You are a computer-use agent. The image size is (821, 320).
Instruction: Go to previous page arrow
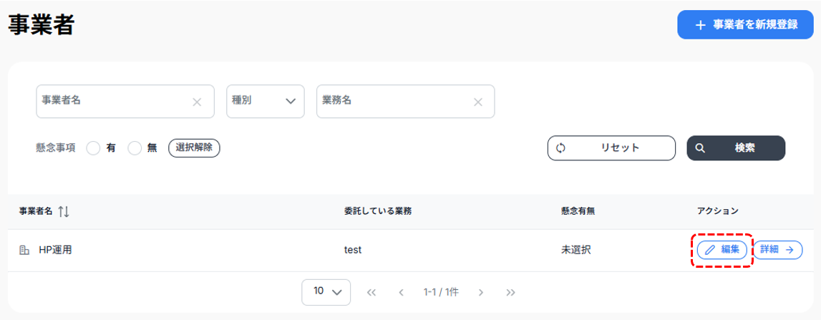(401, 292)
